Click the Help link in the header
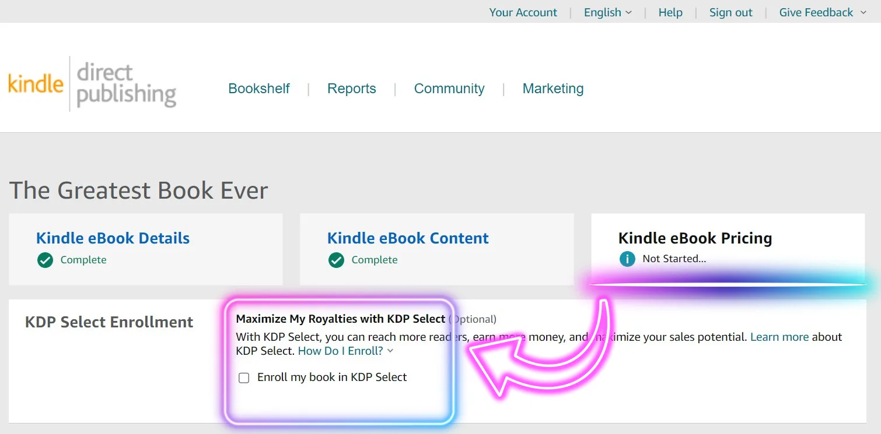Image resolution: width=881 pixels, height=434 pixels. coord(670,12)
